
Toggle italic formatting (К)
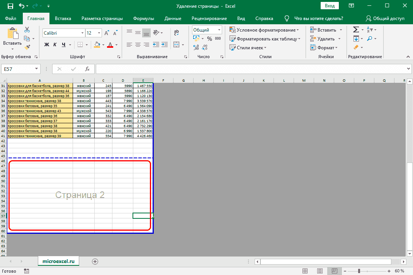pos(55,45)
